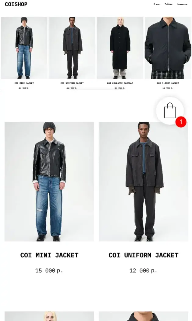The height and width of the screenshot is (321, 192).
Task: Select the COI COLLAPSE CARCOAT thumbnail
Action: (x=120, y=48)
